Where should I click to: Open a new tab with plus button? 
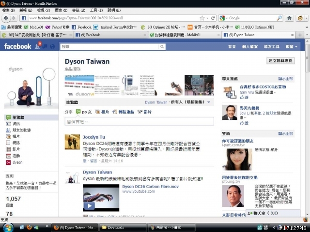click(300, 35)
